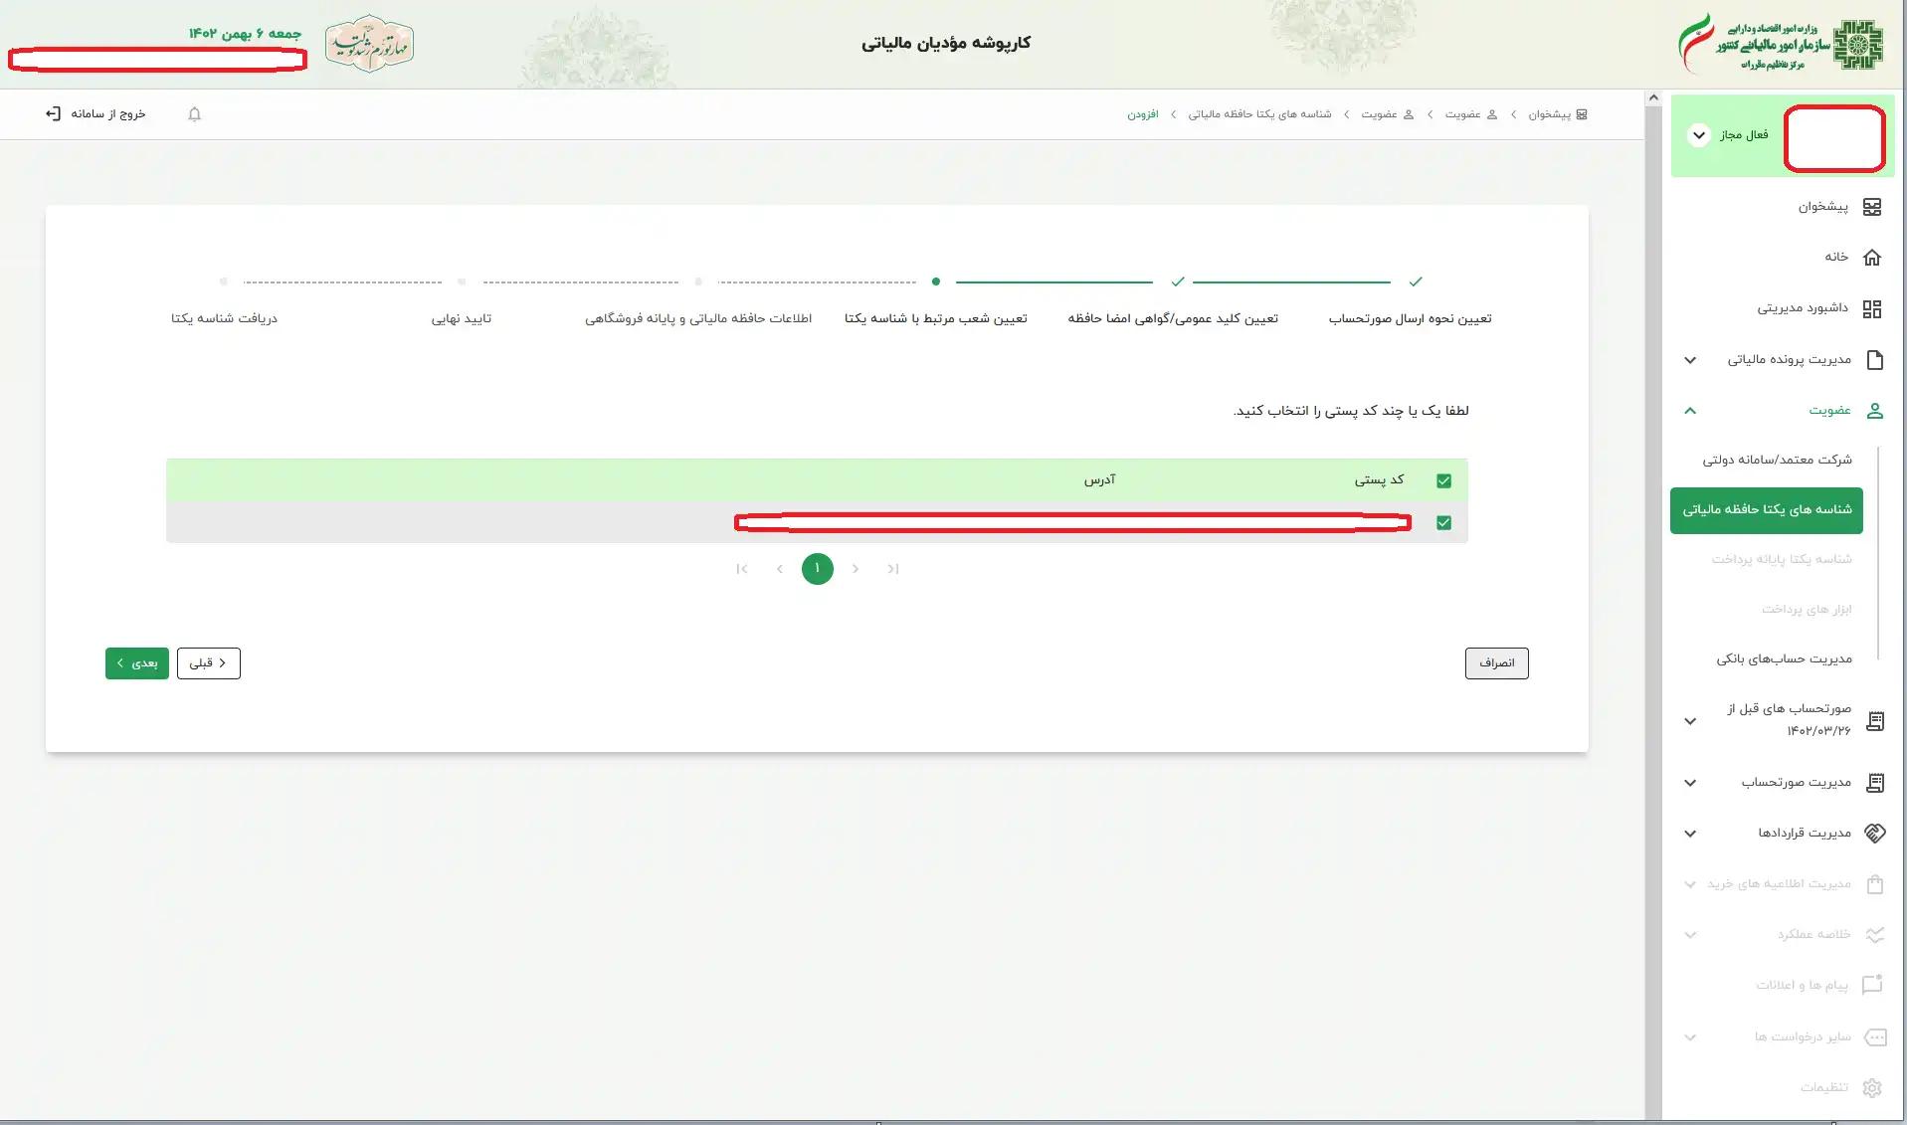The image size is (1907, 1125).
Task: Click page 1 in the pagination control
Action: 817,569
